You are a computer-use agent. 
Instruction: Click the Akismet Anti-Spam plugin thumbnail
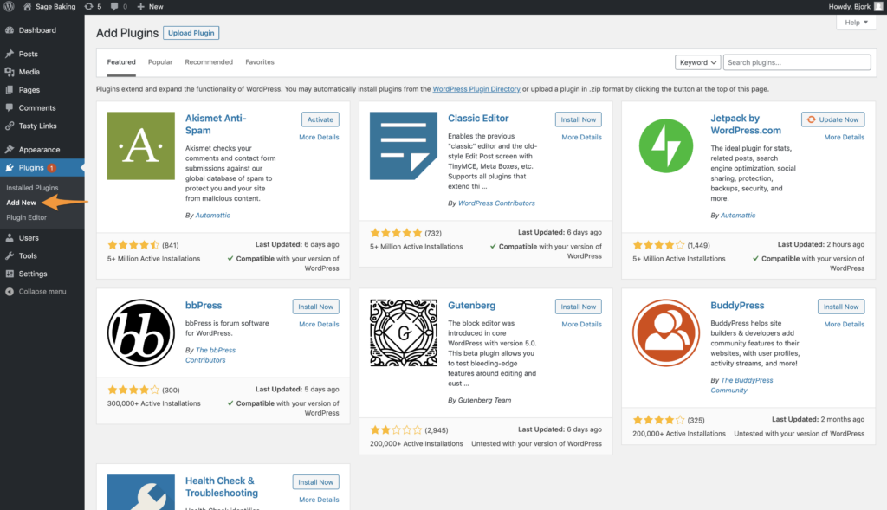tap(141, 145)
